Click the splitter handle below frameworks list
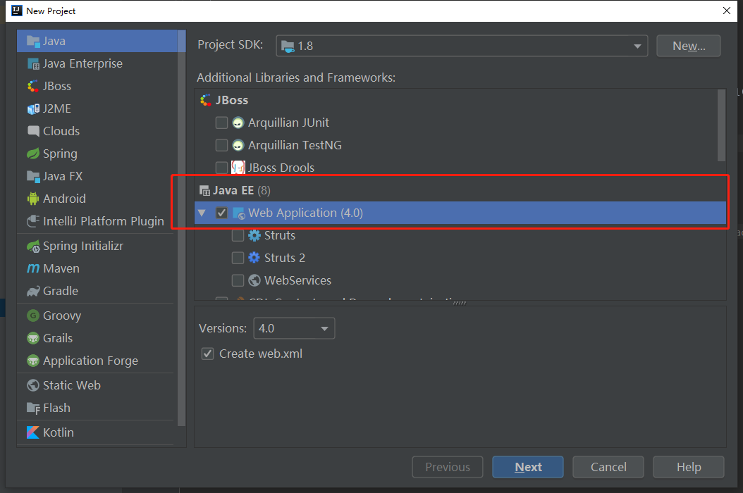This screenshot has height=493, width=743. pos(460,303)
